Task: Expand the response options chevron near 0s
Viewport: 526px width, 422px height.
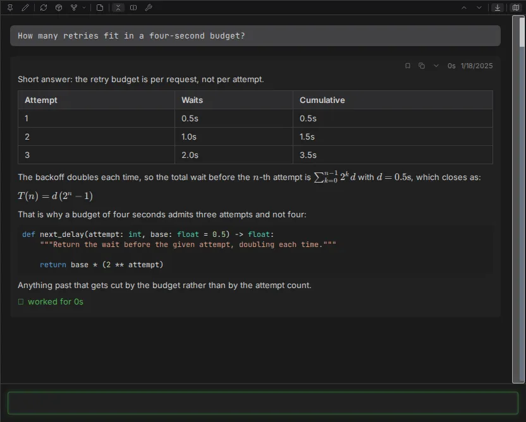Action: tap(436, 66)
